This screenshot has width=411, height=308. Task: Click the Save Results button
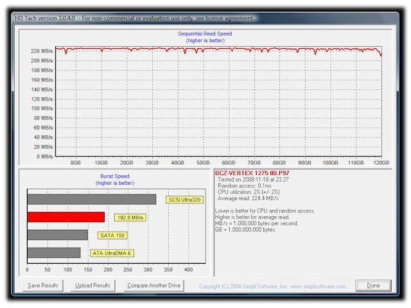tap(43, 286)
